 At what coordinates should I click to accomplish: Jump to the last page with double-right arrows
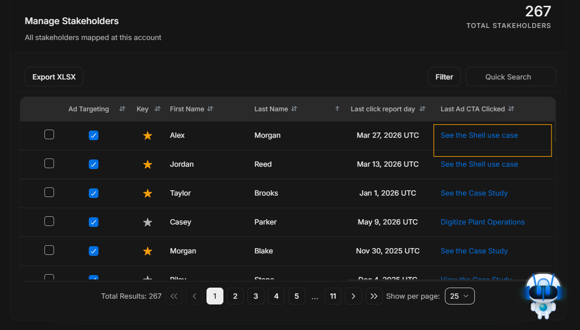point(374,296)
